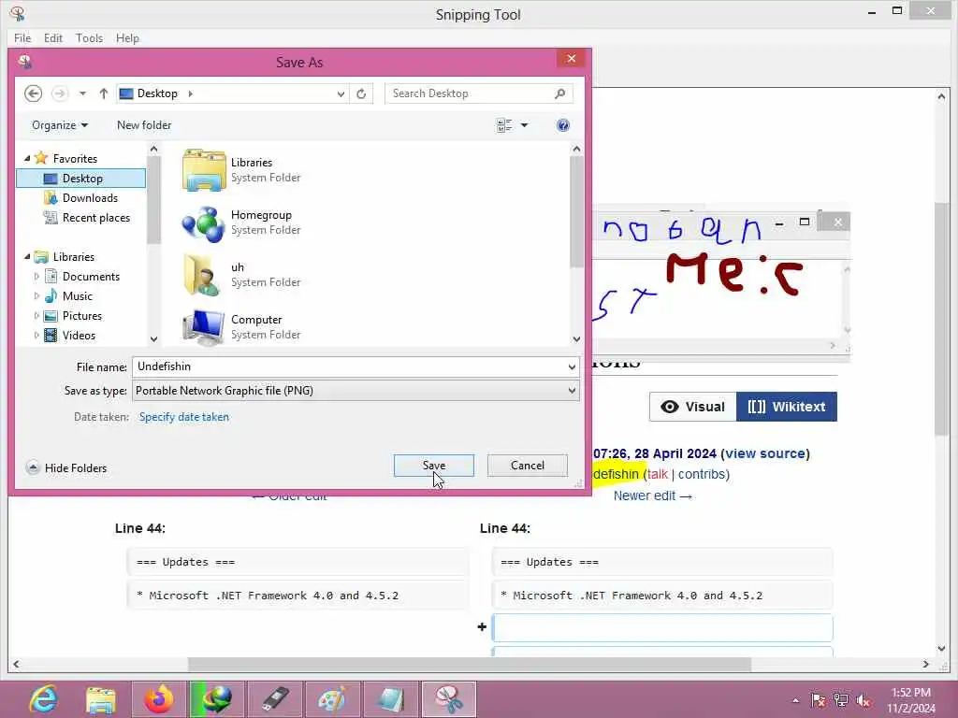Click the Action Center flag icon

click(x=818, y=700)
